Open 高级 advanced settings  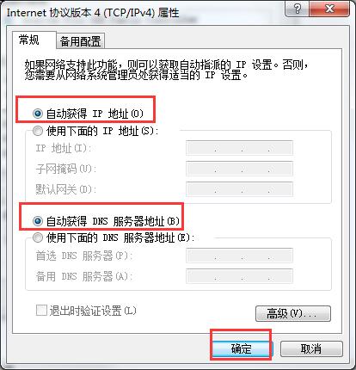293,313
